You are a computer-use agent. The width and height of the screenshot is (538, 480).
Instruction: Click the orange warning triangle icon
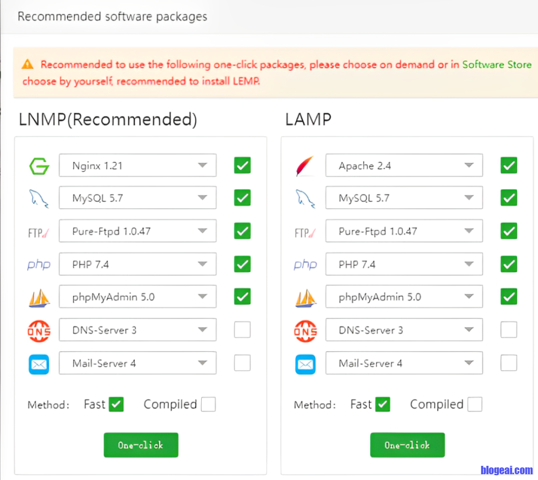27,65
